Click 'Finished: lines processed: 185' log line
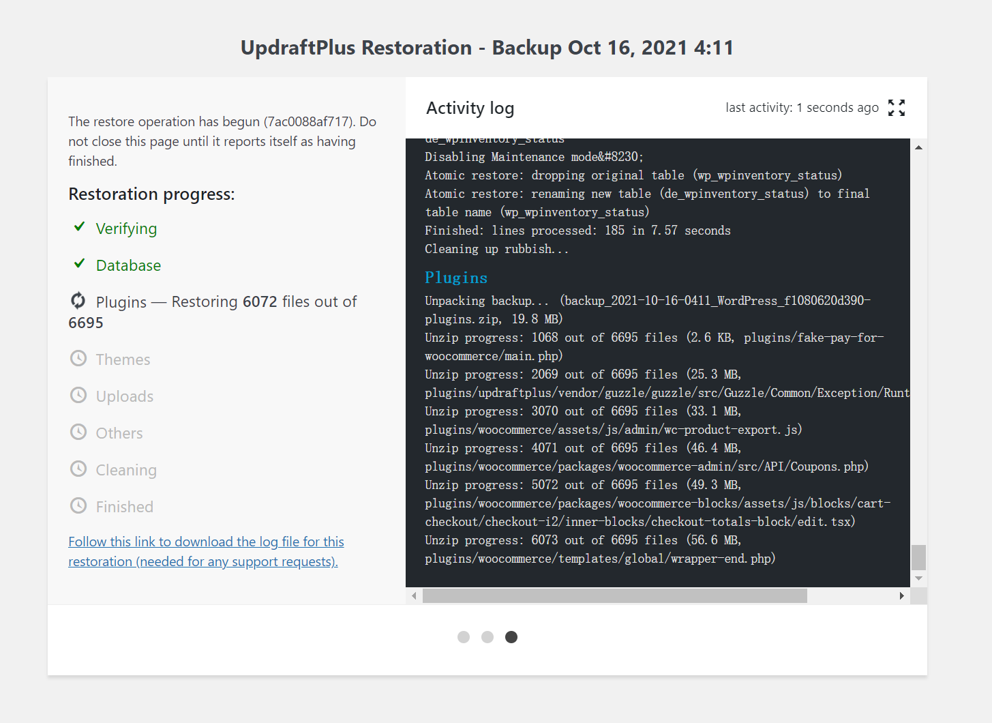The image size is (992, 723). click(577, 231)
